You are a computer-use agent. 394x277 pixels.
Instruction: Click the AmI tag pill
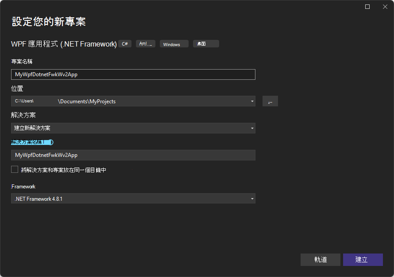click(145, 43)
